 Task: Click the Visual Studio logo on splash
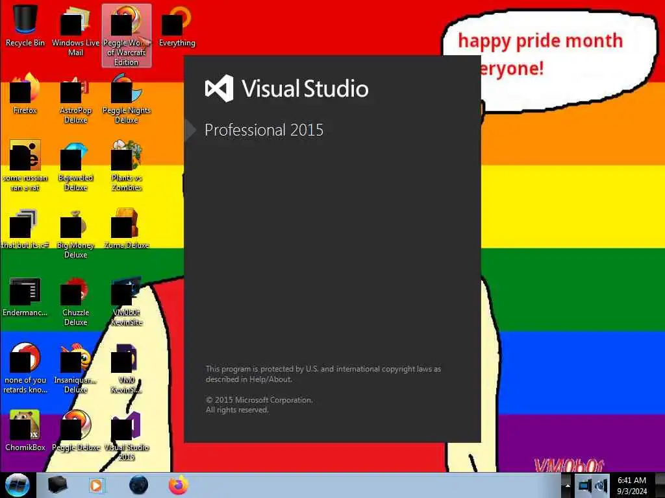pos(220,88)
